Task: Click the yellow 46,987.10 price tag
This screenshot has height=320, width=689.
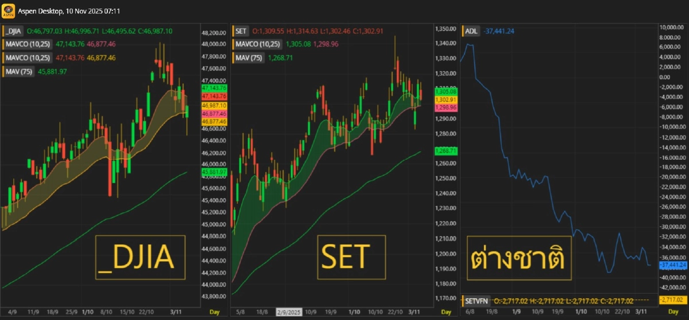Action: (x=214, y=106)
